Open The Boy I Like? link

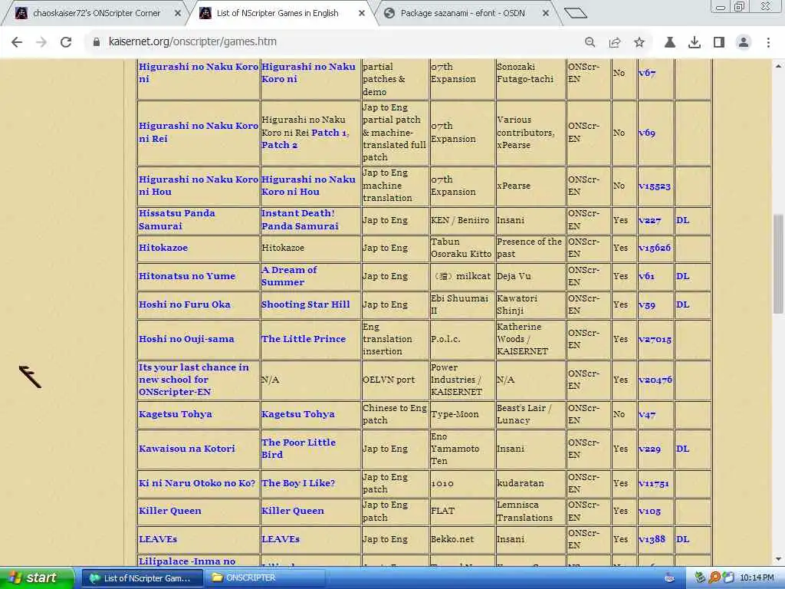point(298,483)
